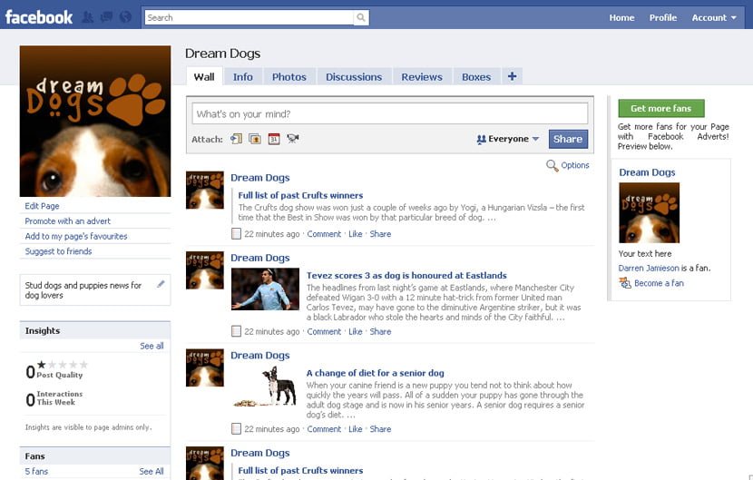Click the What's on your mind field
Viewport: 753px width, 480px height.
click(389, 114)
